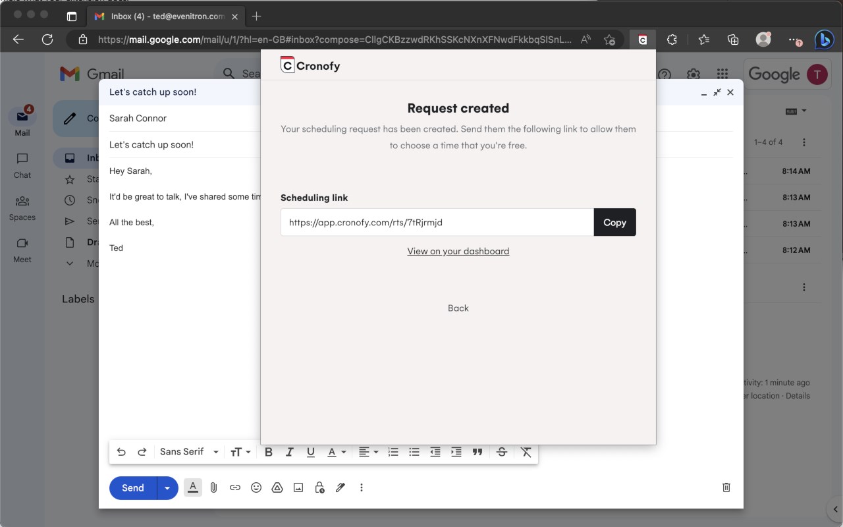Open the Google apps grid
Viewport: 843px width, 527px height.
click(722, 74)
